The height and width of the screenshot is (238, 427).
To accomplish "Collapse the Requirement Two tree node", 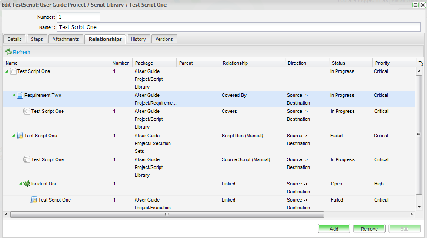I will [13, 96].
